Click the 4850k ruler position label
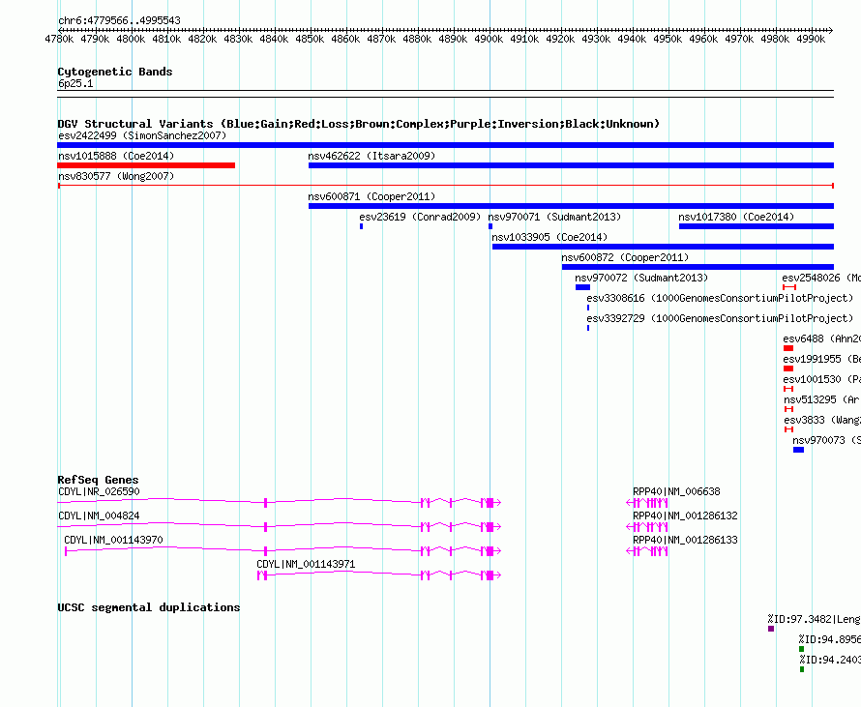The image size is (861, 707). tap(310, 39)
